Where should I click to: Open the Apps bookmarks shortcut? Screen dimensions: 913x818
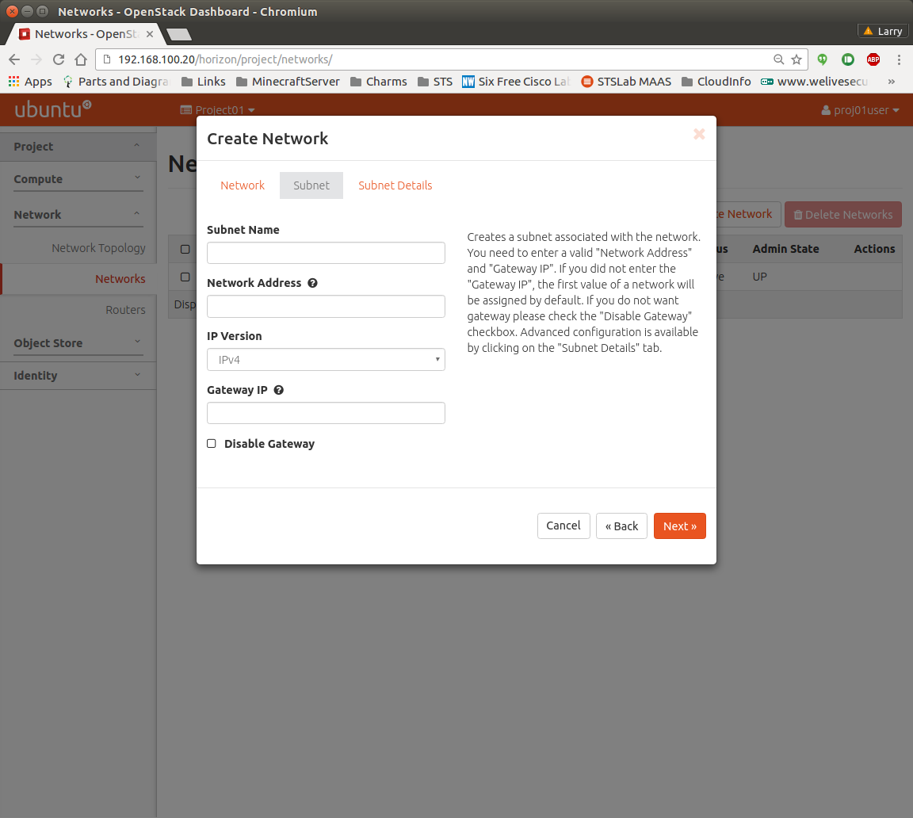click(30, 82)
